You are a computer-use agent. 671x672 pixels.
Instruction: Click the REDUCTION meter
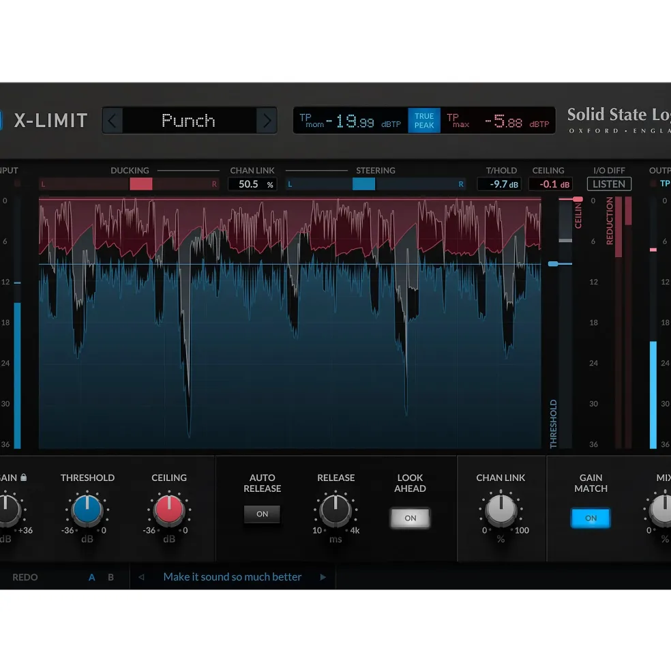[x=623, y=323]
